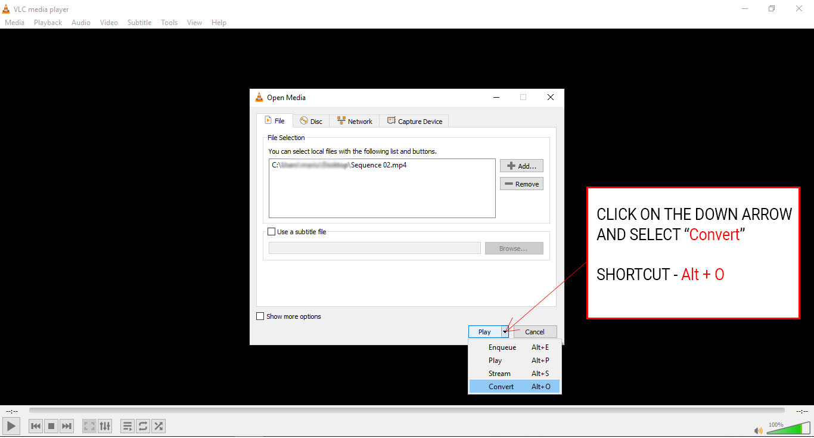Choose Convert from dropdown menu
814x438 pixels.
pos(515,387)
